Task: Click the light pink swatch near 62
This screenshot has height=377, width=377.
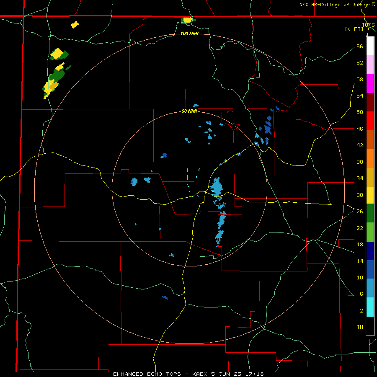Action: [x=370, y=65]
